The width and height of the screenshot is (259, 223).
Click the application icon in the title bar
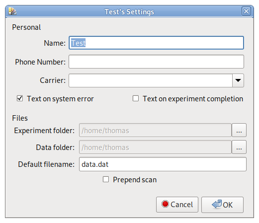[x=12, y=11]
